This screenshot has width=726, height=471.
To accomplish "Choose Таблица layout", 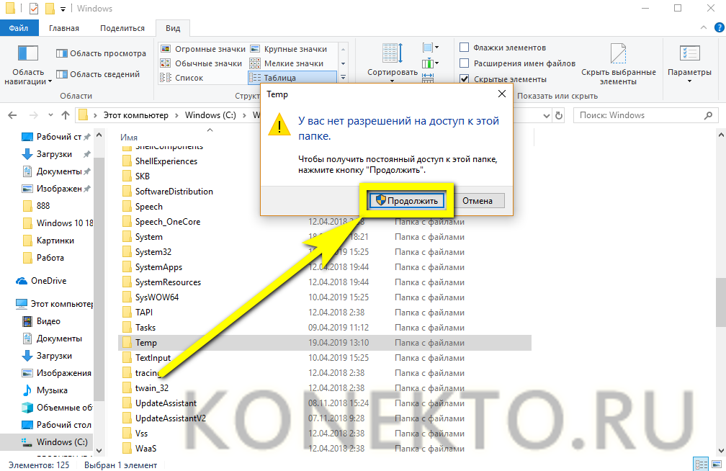I will [292, 78].
